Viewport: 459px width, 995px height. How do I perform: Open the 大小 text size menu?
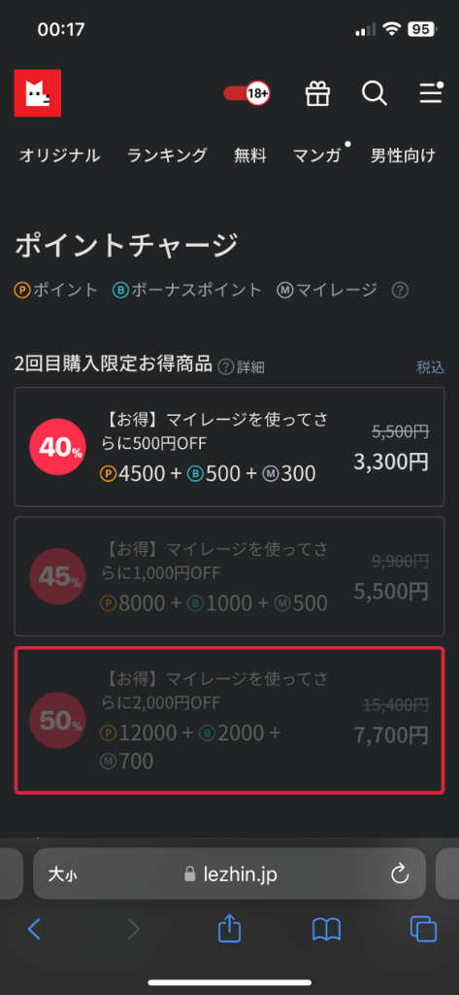63,875
